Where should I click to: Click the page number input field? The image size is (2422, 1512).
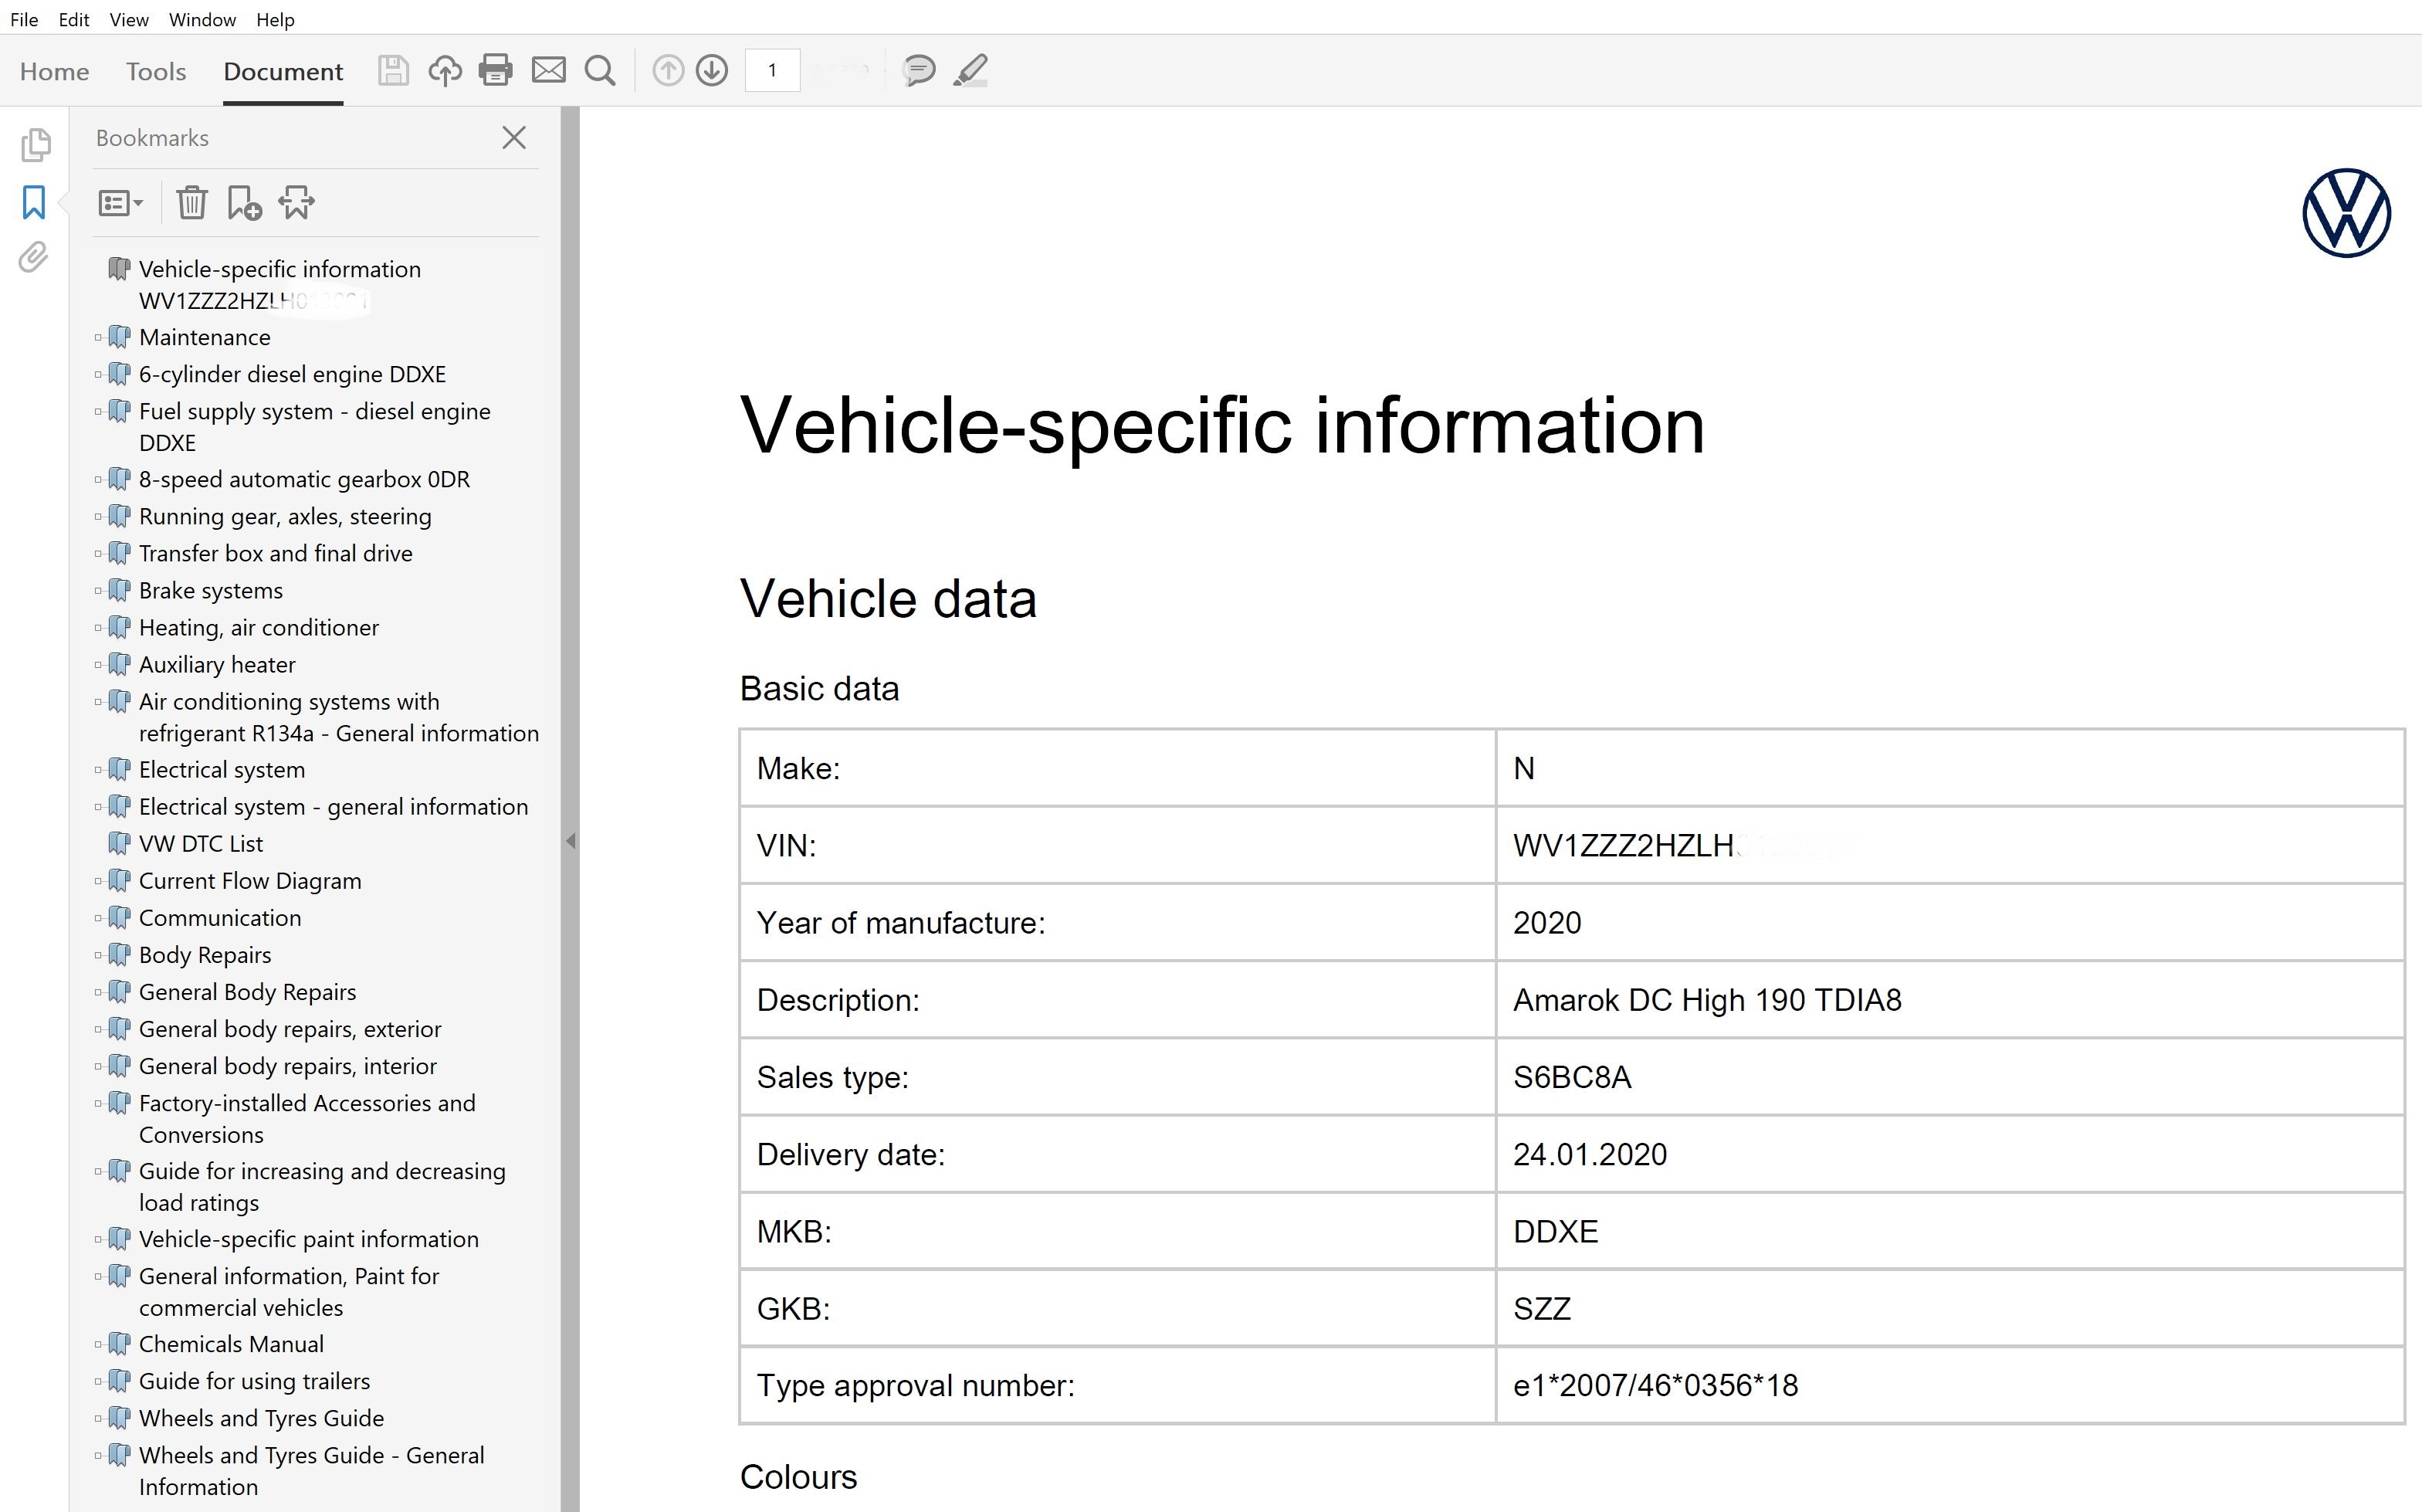click(x=771, y=70)
